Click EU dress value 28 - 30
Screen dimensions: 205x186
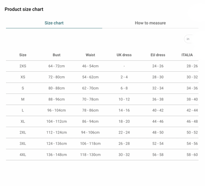coord(158,77)
